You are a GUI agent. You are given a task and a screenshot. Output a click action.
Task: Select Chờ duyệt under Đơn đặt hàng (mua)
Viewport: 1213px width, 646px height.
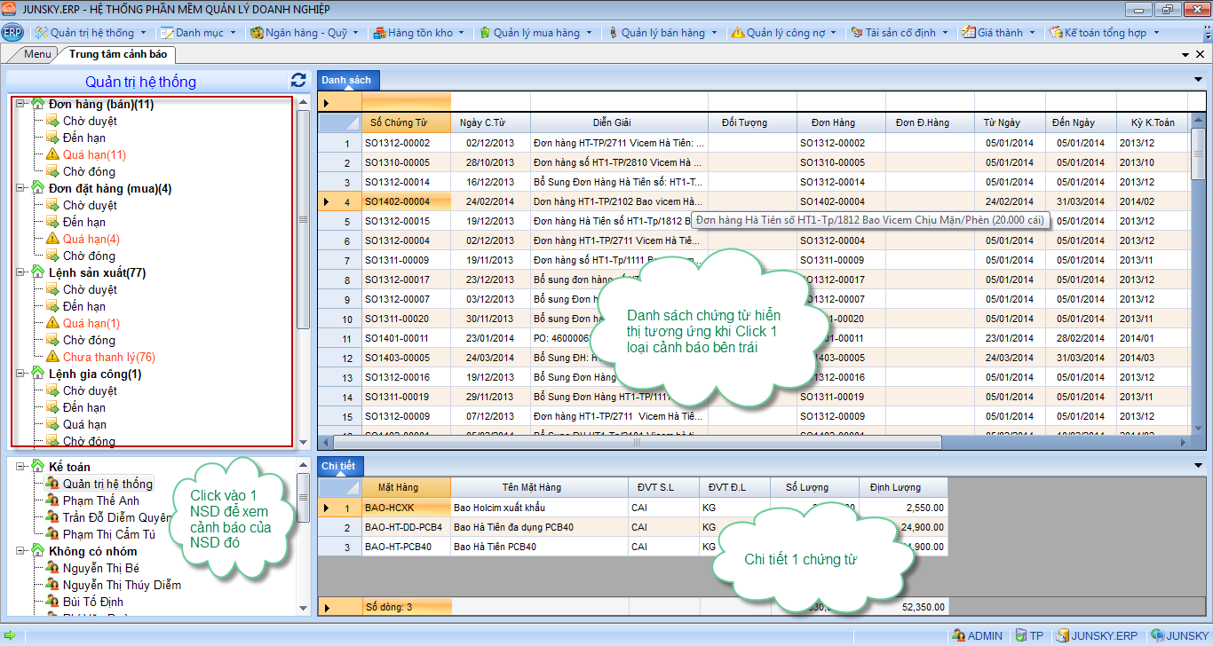(x=90, y=205)
